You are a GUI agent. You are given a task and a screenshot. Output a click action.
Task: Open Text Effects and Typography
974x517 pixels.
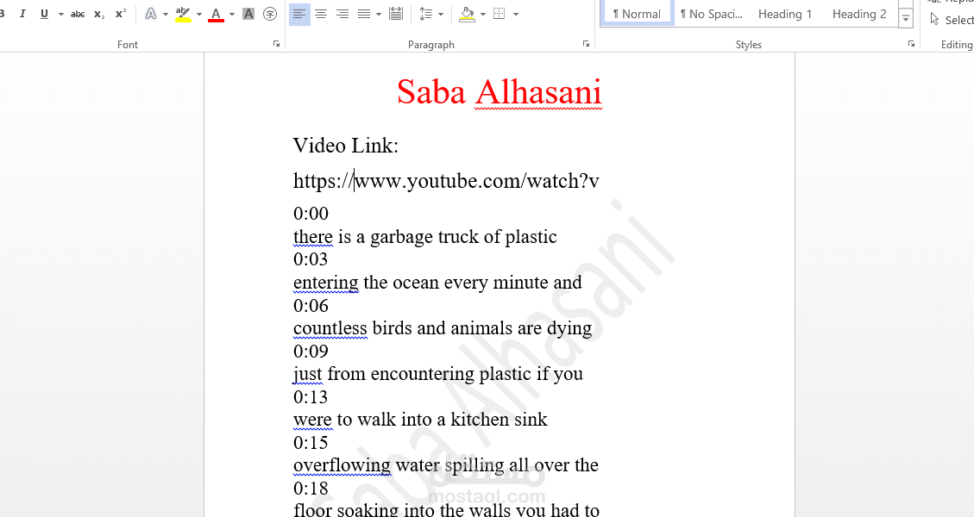tap(151, 14)
